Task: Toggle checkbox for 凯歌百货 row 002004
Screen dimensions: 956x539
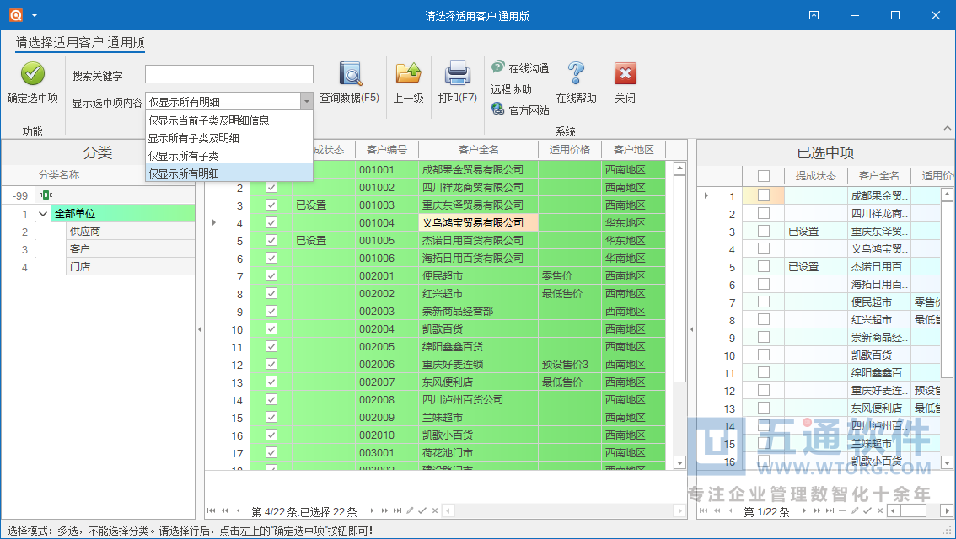Action: click(271, 328)
